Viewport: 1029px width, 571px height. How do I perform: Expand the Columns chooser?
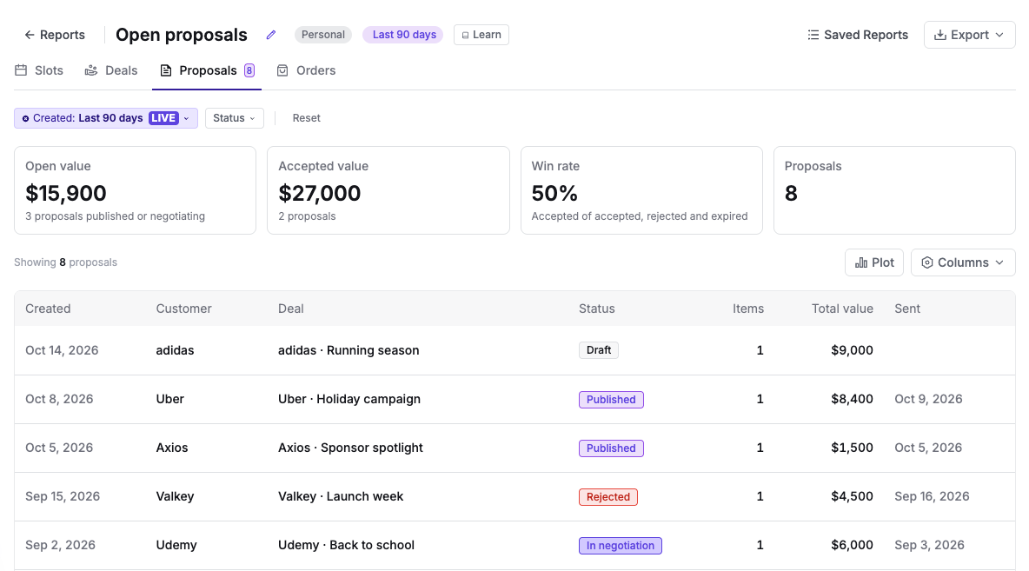[x=963, y=262]
